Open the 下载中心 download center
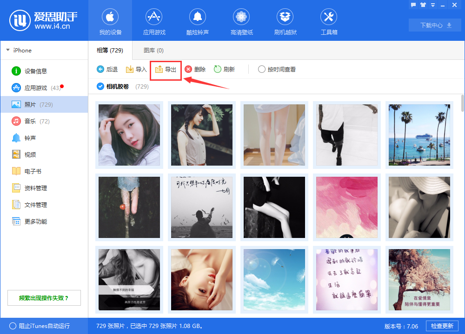Viewport: 465px width, 334px height. pos(436,25)
